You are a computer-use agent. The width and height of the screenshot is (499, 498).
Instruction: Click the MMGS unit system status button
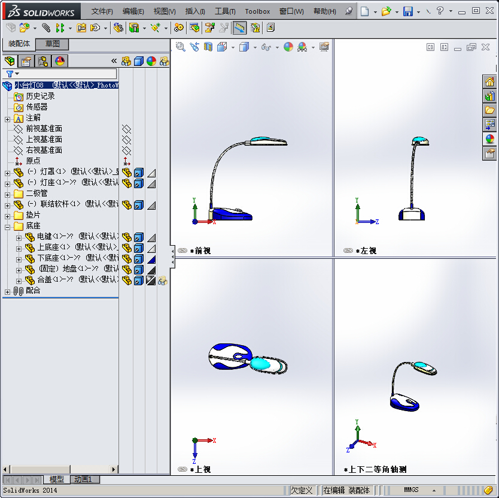point(411,490)
